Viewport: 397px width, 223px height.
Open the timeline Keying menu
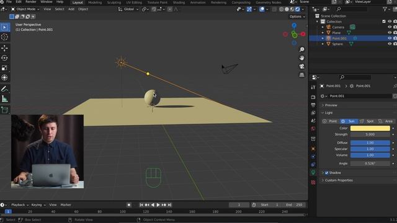coord(38,205)
